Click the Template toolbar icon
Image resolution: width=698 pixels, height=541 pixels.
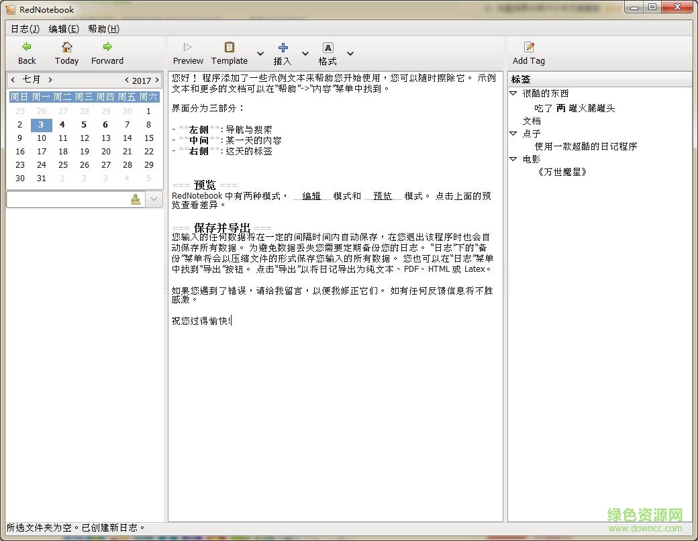point(229,48)
